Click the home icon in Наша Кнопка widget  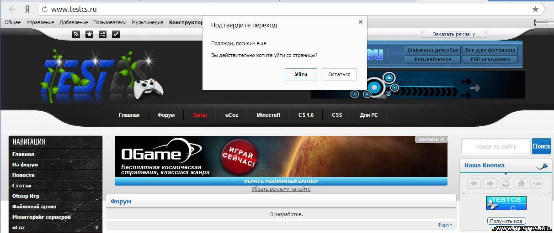(521, 183)
